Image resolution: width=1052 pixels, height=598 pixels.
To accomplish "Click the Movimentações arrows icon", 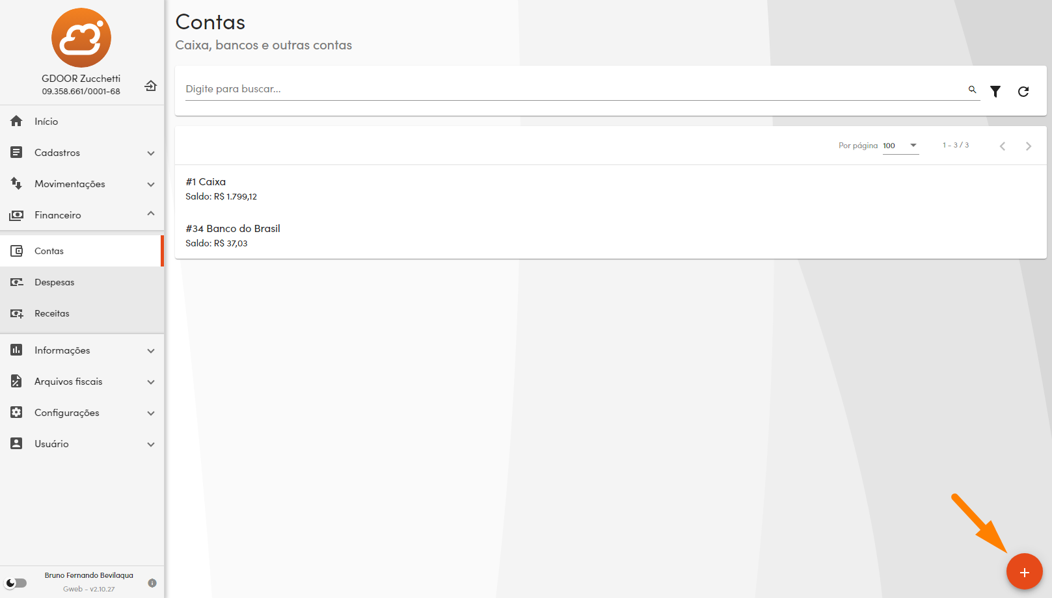I will [x=16, y=183].
